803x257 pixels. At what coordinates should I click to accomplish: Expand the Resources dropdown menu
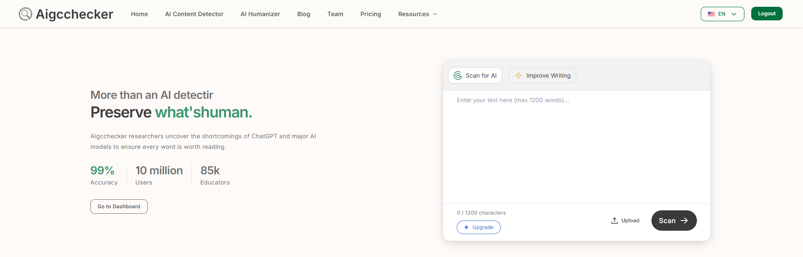[x=413, y=14]
